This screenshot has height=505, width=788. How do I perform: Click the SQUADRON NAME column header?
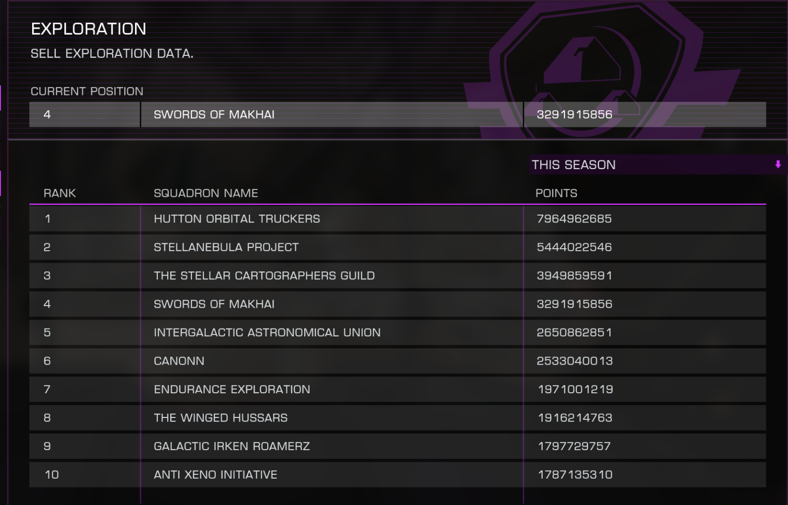click(206, 193)
